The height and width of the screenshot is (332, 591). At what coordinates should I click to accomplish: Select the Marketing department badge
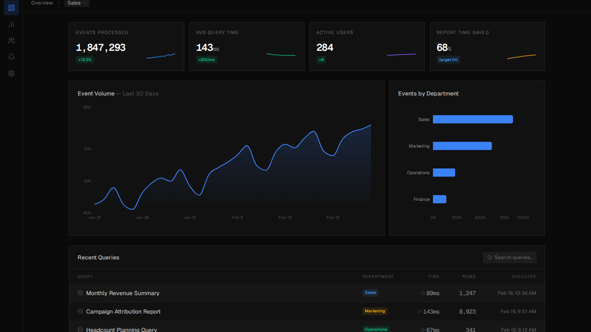point(375,311)
